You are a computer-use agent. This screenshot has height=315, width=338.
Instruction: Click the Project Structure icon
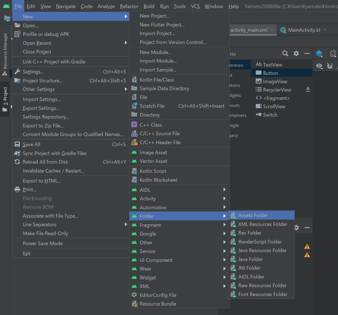pos(17,80)
